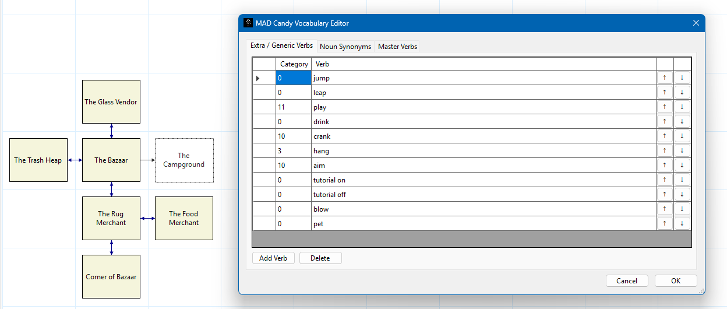This screenshot has width=727, height=309.
Task: Click the 'tutorial on' verb cell
Action: (484, 180)
